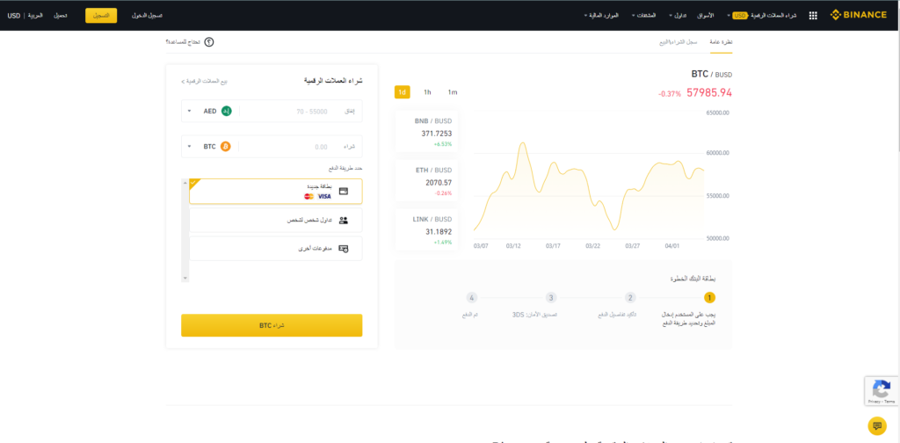900x443 pixels.
Task: Click step 4 circle in card steps
Action: click(x=471, y=297)
